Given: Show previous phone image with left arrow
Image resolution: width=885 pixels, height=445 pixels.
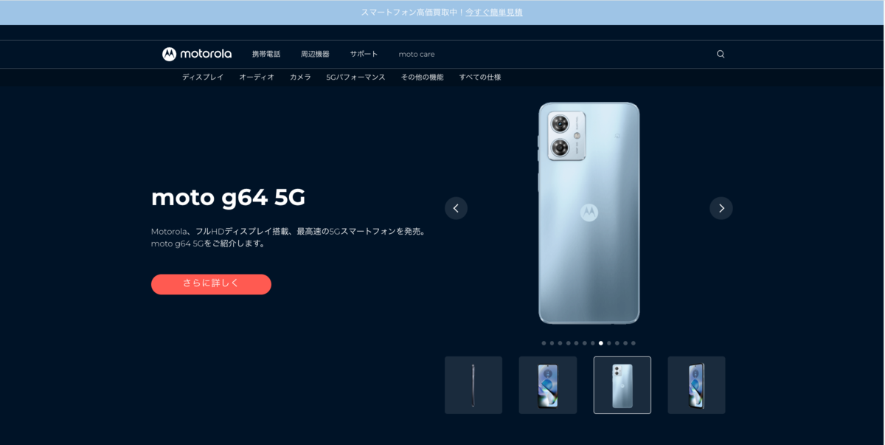Looking at the screenshot, I should pos(456,208).
